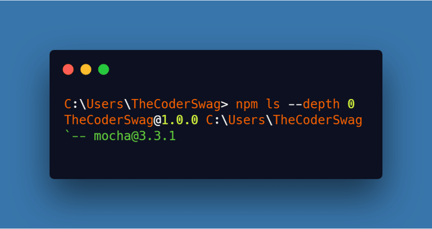The width and height of the screenshot is (432, 229).
Task: Click the blue background outside the terminal
Action: [216, 25]
